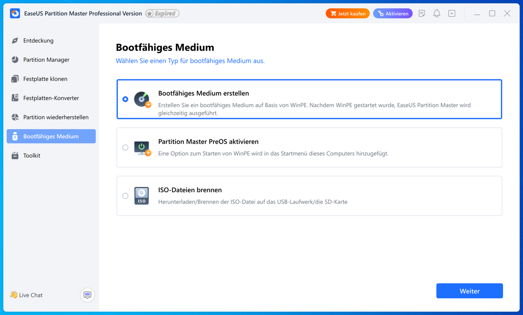Go to Festplatten-Konverter section
The image size is (523, 315).
point(51,98)
